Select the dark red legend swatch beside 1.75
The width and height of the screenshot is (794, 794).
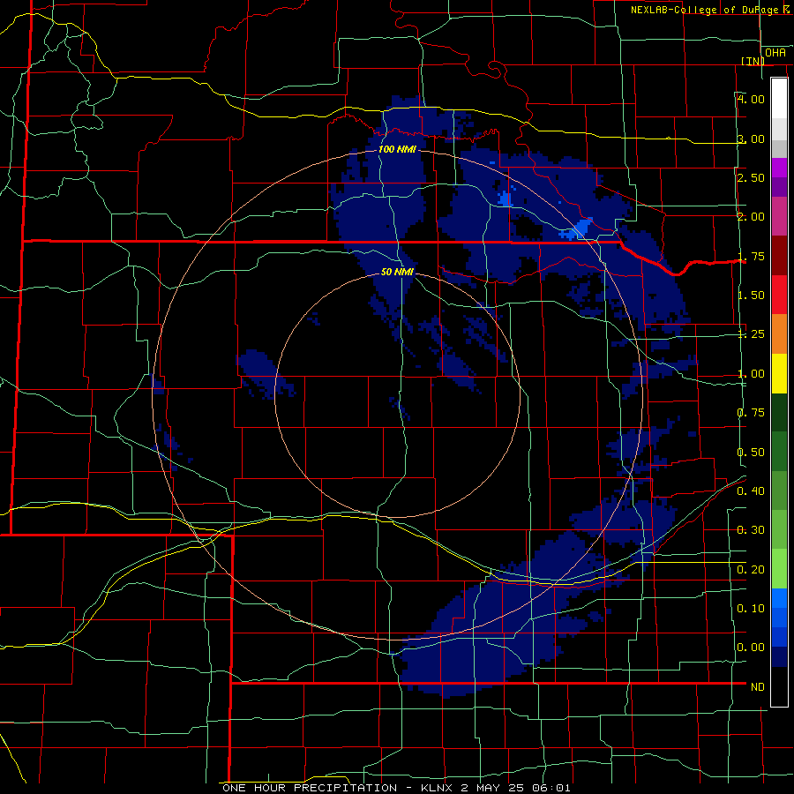779,256
